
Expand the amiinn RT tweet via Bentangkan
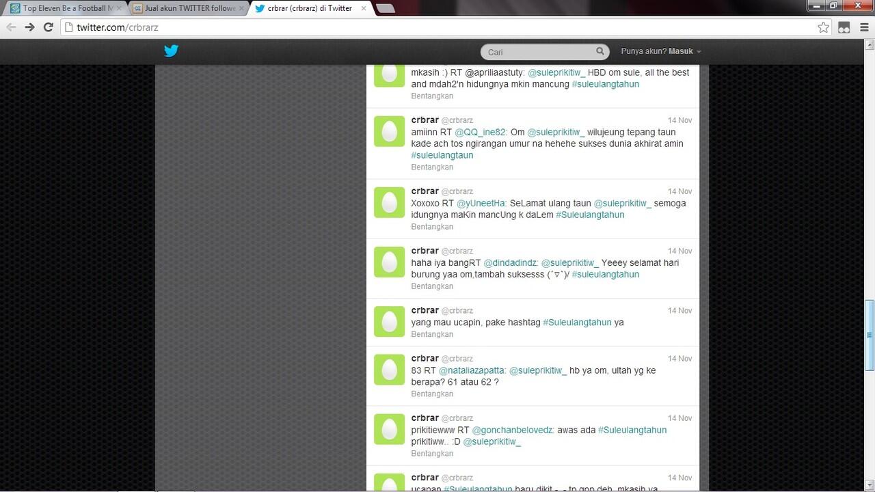click(432, 167)
